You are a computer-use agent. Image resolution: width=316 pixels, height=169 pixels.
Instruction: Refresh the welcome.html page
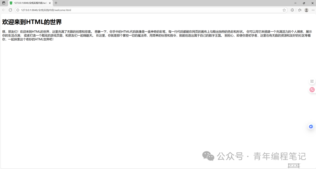tap(10, 10)
